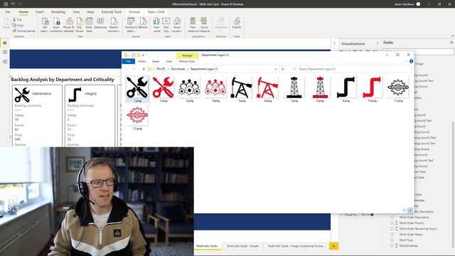Screen dimensions: 455x256
Task: Open Explorer help icon
Action: 411,61
